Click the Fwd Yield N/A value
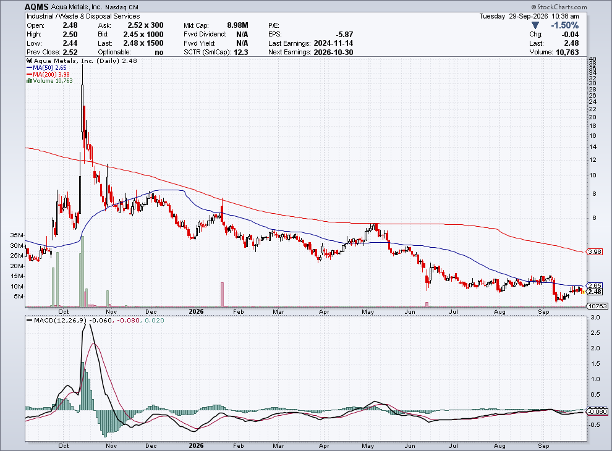The height and width of the screenshot is (451, 612). (242, 43)
